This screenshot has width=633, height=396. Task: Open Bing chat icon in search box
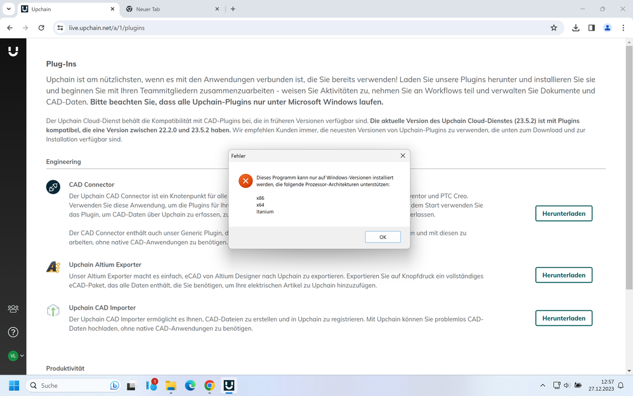(x=114, y=385)
